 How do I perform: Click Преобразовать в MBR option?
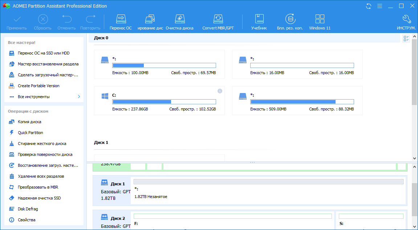[38, 187]
